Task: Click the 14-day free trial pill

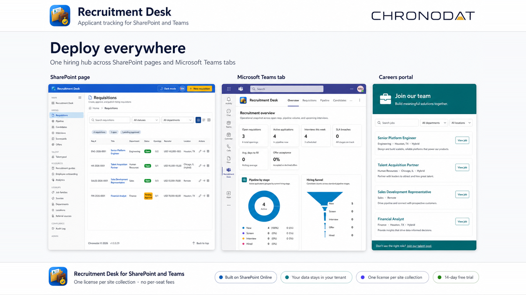Action: click(x=456, y=277)
